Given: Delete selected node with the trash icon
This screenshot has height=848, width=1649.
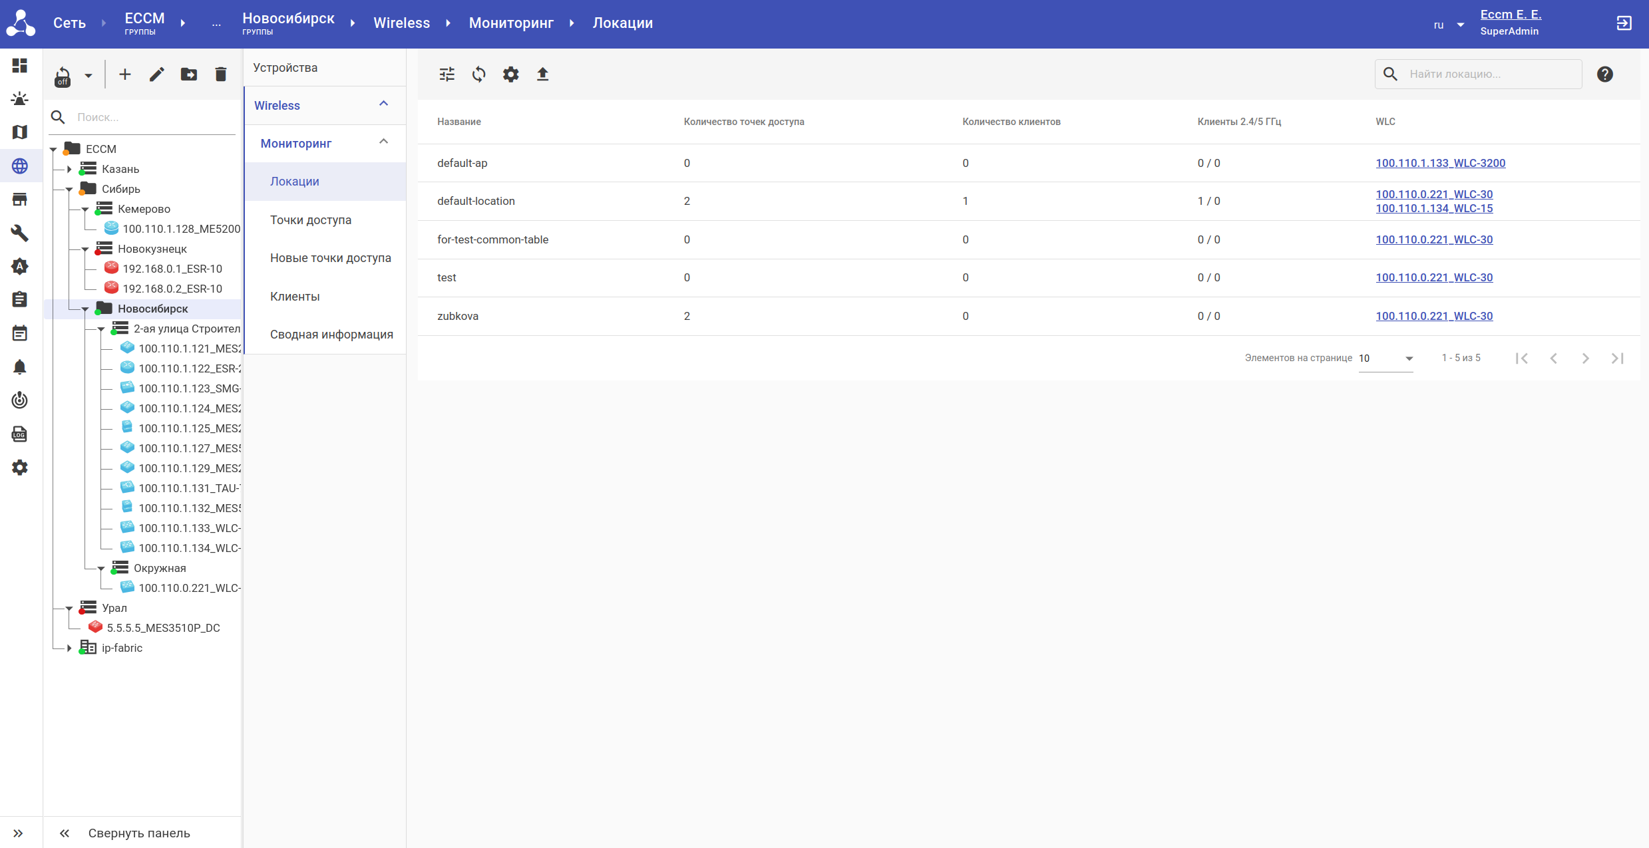Looking at the screenshot, I should click(221, 74).
